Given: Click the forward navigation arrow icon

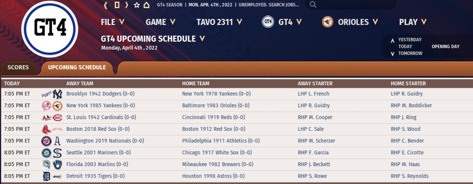Looking at the screenshot, I should click(x=127, y=5).
